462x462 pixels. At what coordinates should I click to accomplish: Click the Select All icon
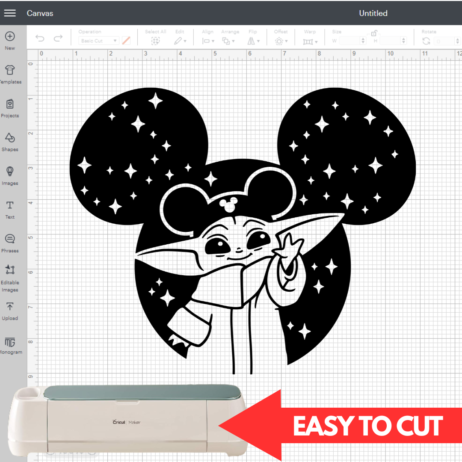(x=156, y=41)
